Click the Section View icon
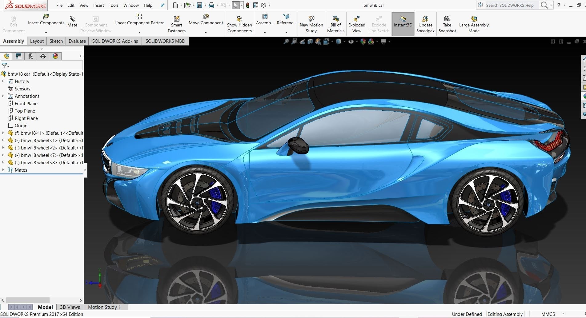The image size is (586, 318). pos(310,42)
